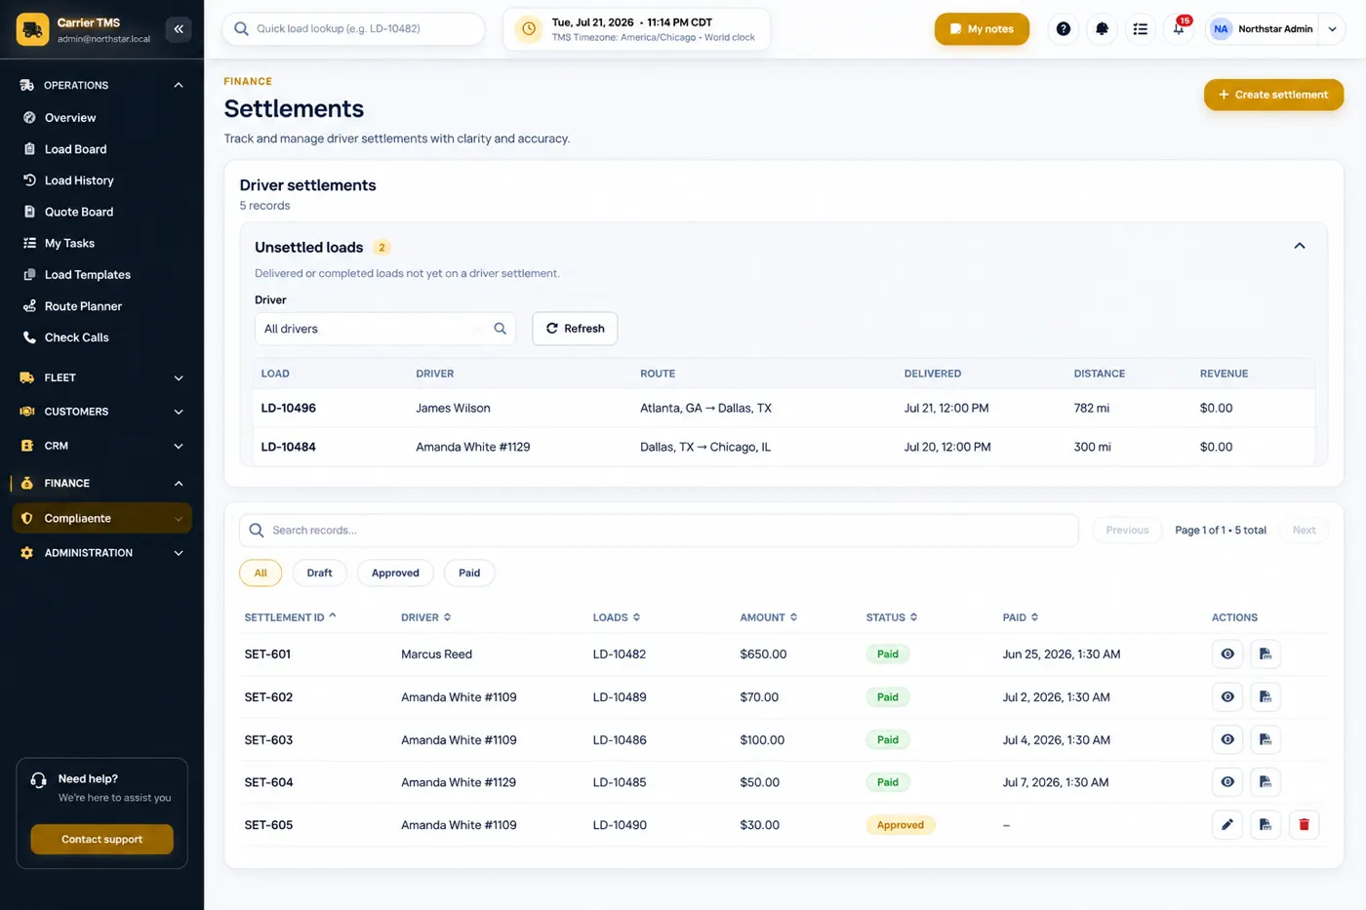Image resolution: width=1366 pixels, height=910 pixels.
Task: Open the Northstar Admin account dropdown arrow
Action: (x=1332, y=29)
